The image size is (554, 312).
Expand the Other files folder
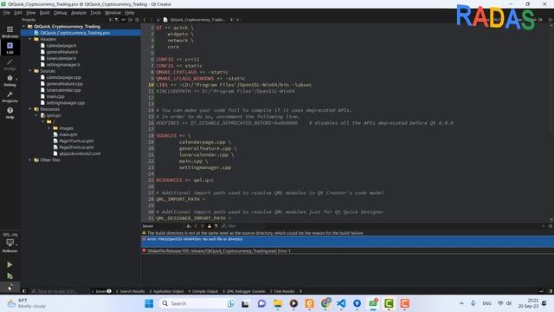30,159
